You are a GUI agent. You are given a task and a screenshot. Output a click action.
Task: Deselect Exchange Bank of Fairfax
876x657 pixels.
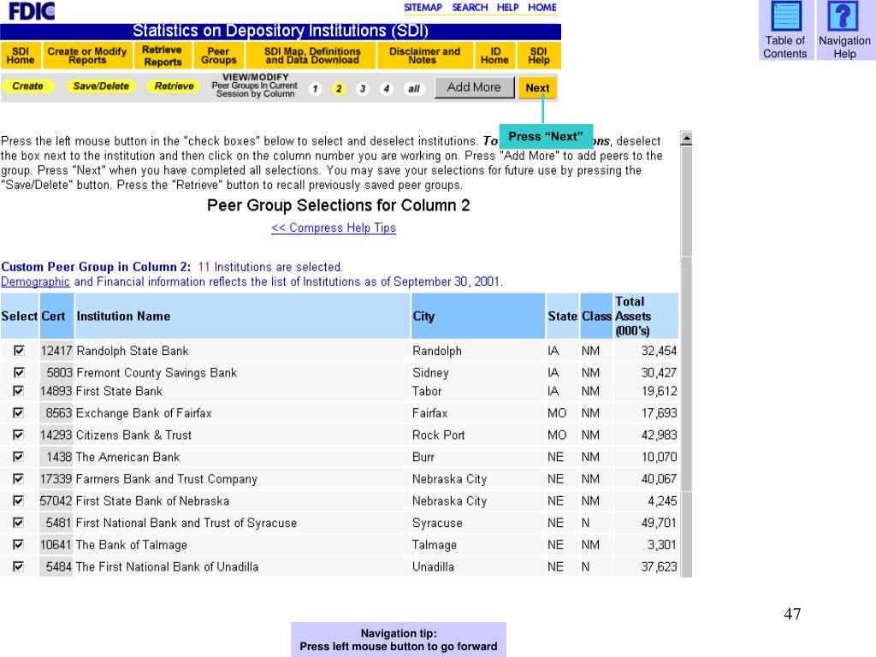click(x=19, y=413)
